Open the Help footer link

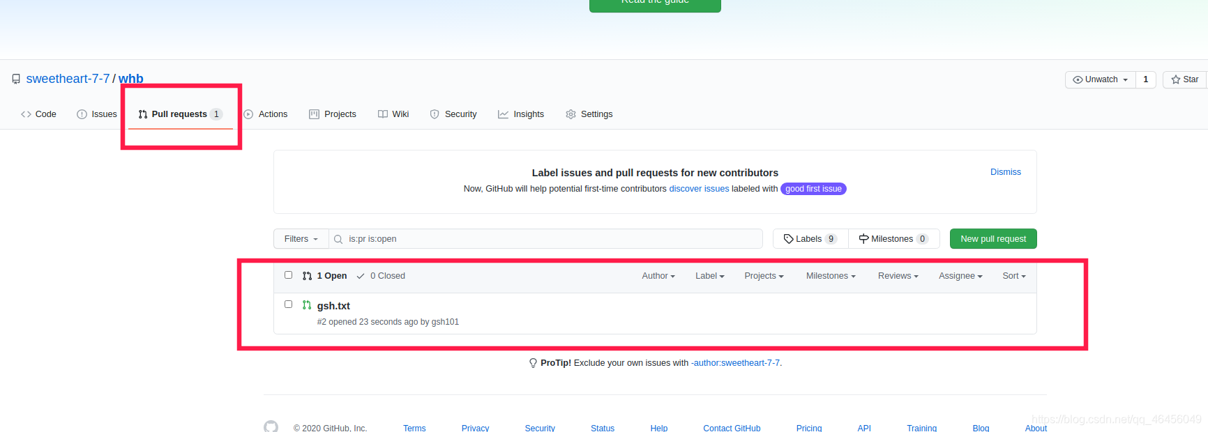coord(659,428)
